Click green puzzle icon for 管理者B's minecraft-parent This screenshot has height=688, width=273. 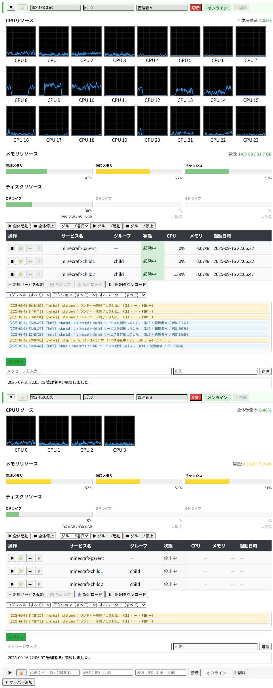pyautogui.click(x=21, y=558)
